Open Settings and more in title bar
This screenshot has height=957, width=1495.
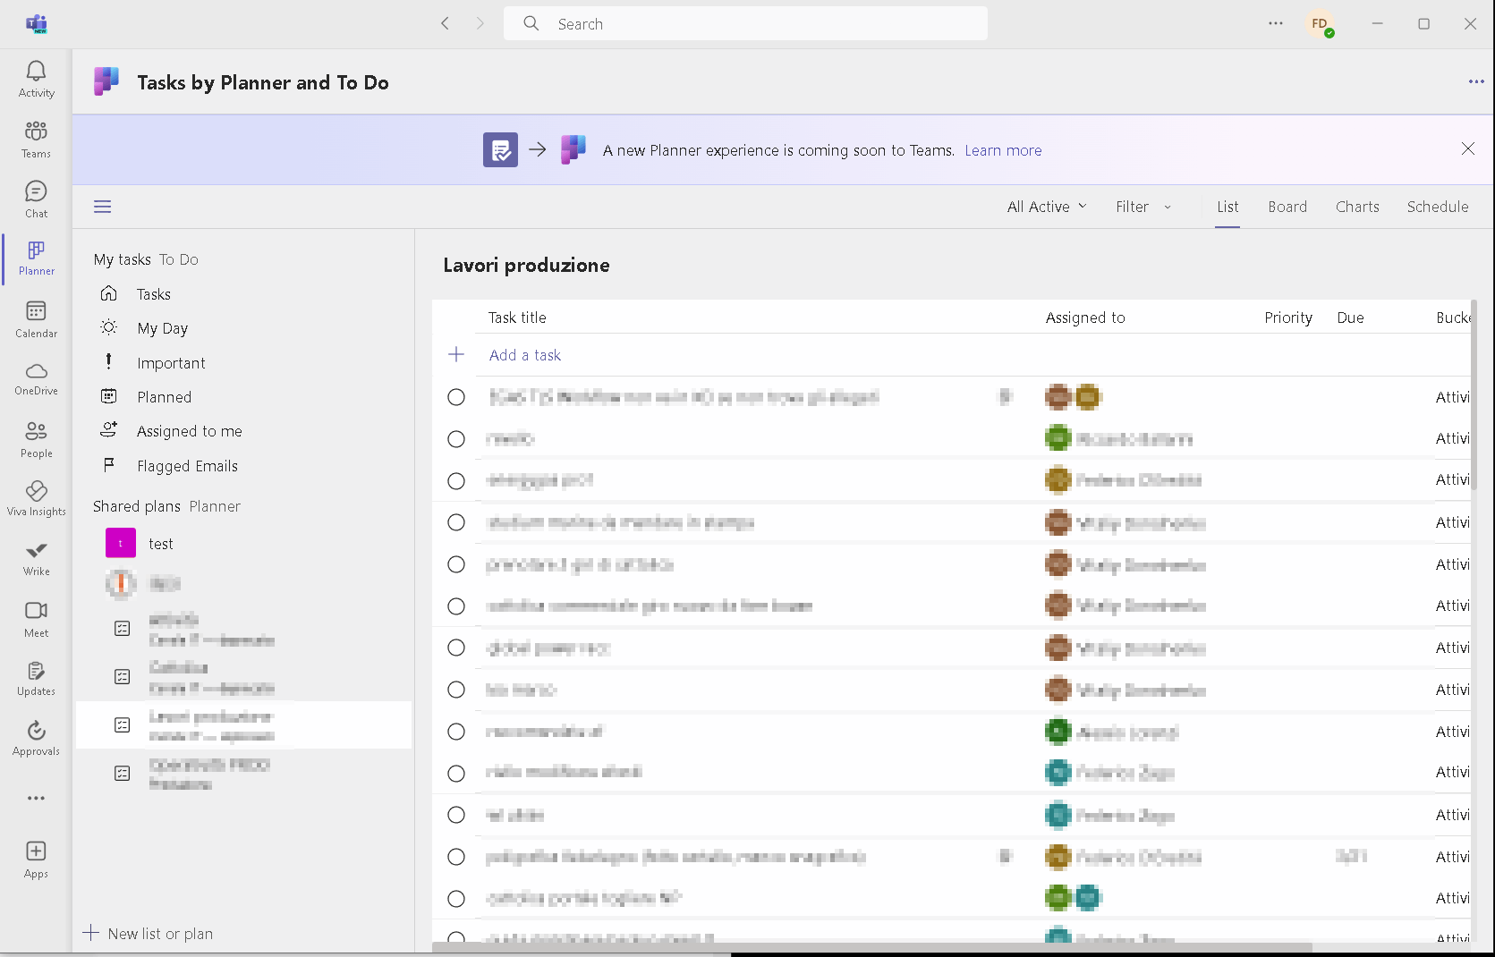coord(1276,24)
